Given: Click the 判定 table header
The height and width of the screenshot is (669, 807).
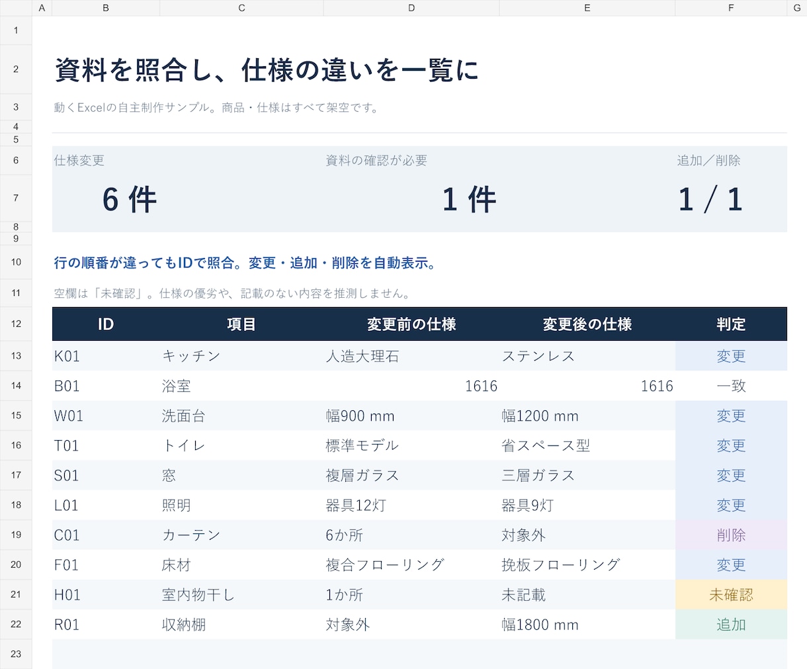Looking at the screenshot, I should (731, 324).
